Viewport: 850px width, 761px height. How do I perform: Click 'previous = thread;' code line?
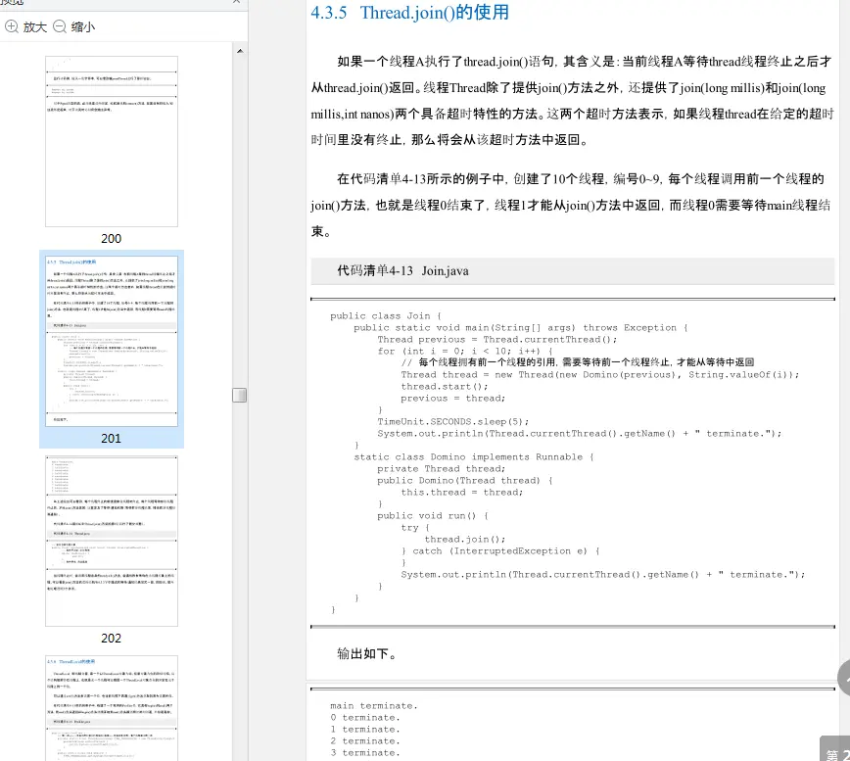(x=453, y=399)
